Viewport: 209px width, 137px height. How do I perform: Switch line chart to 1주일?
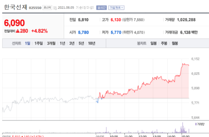(39, 43)
